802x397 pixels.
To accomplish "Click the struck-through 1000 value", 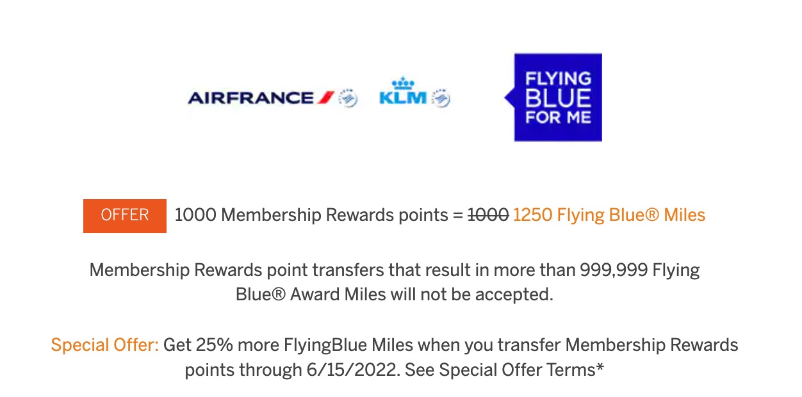I will coord(489,215).
